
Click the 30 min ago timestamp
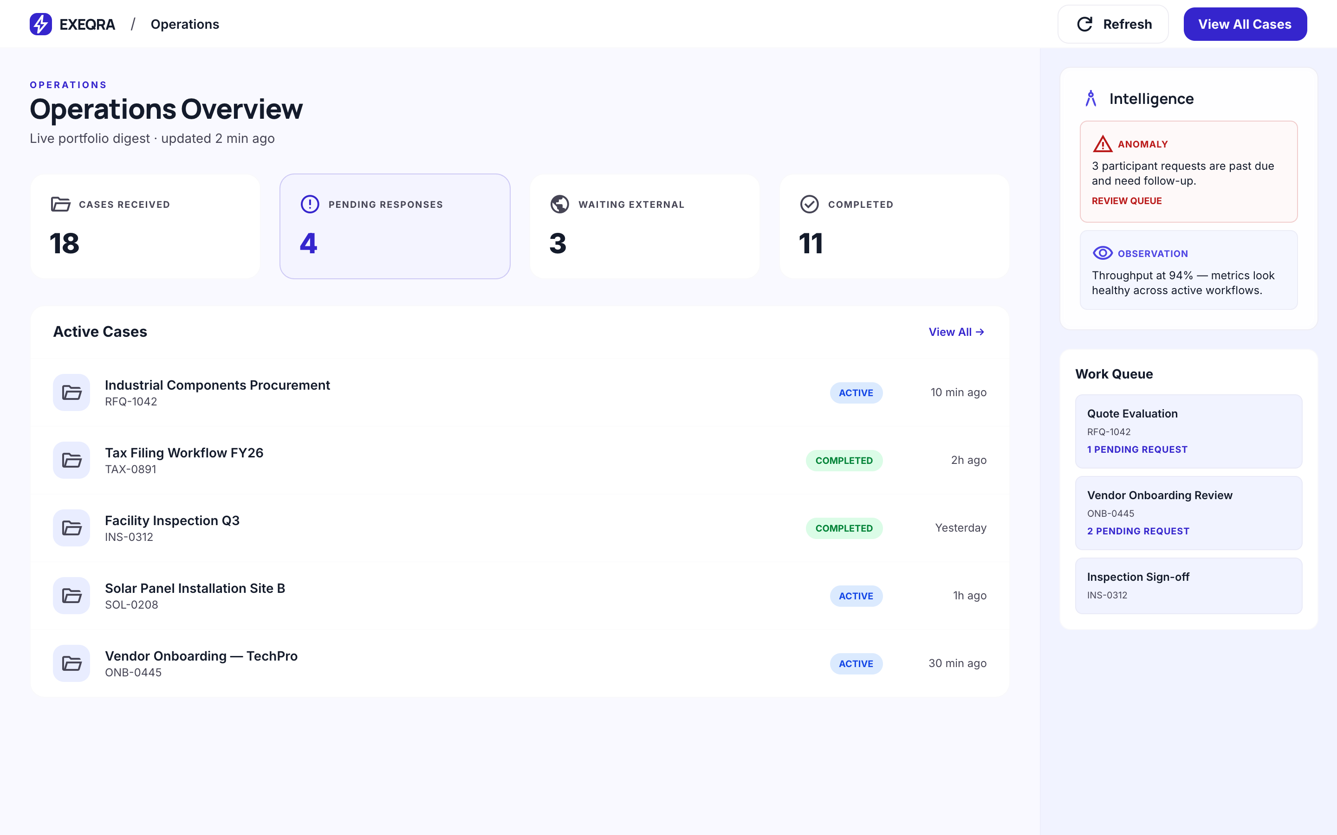tap(957, 663)
